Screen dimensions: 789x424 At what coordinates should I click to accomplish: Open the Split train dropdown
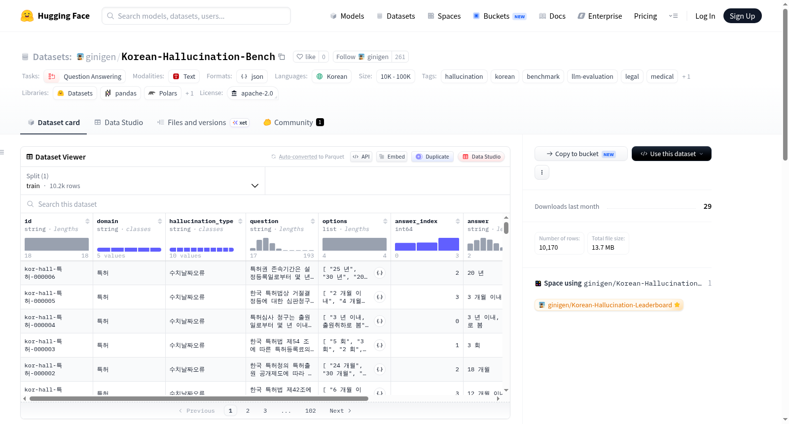point(143,181)
